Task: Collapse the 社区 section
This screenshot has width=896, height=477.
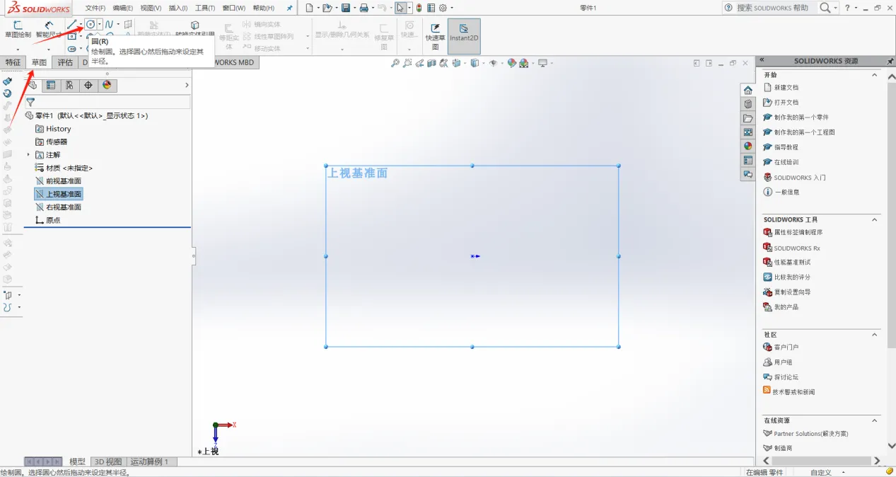Action: tap(874, 334)
